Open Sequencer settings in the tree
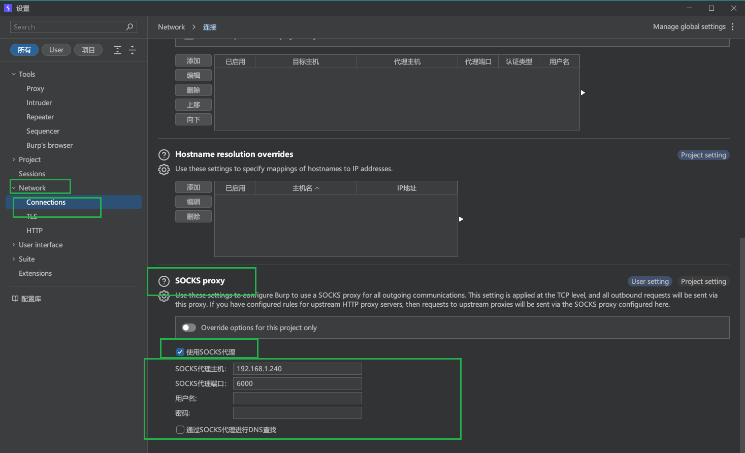 [x=43, y=131]
